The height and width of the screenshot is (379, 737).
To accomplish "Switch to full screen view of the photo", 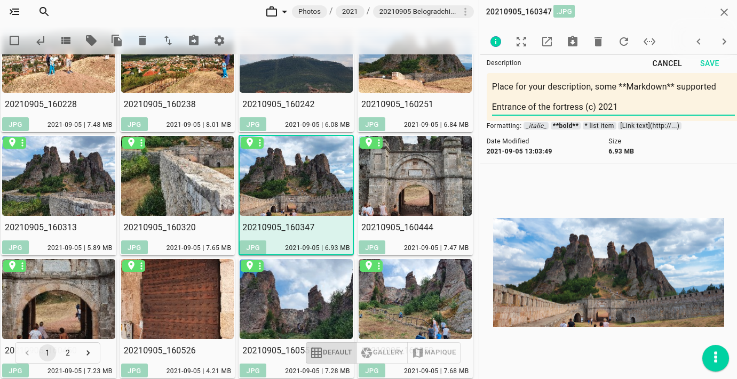I will 521,42.
